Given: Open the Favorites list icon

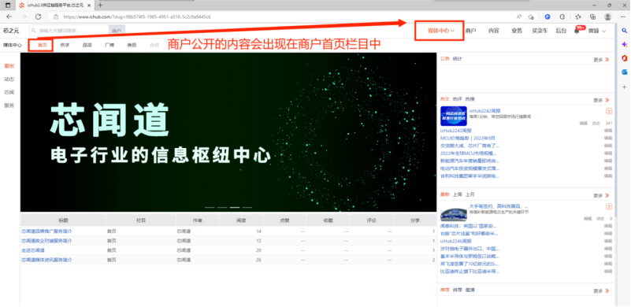Looking at the screenshot, I should point(578,17).
